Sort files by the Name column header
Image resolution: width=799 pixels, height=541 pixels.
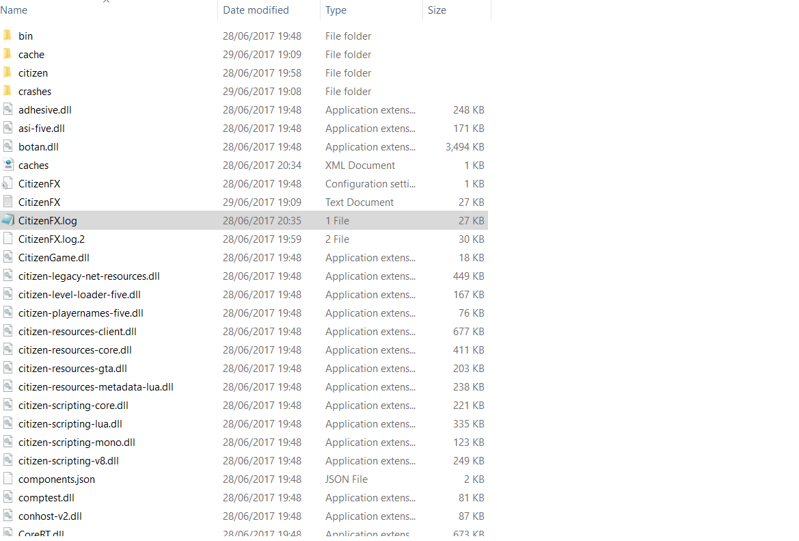[14, 10]
